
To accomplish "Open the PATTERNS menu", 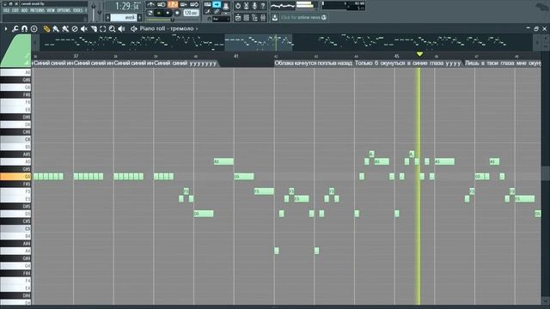I will point(37,10).
